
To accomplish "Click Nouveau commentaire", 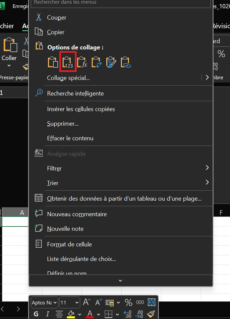I will tap(77, 214).
